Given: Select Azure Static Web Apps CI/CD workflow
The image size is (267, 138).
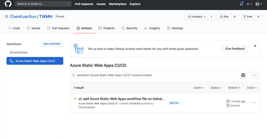Looking at the screenshot, I should click(35, 61).
